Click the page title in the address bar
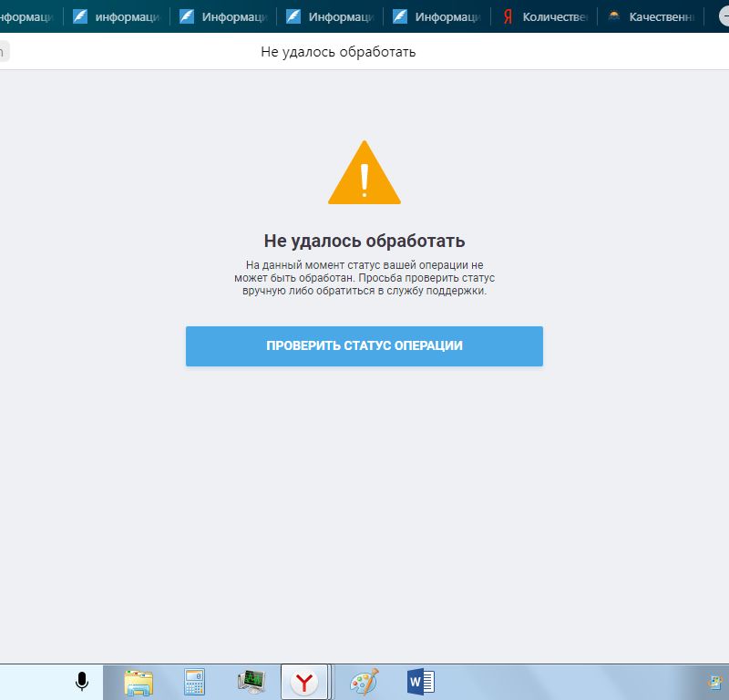 (x=338, y=52)
